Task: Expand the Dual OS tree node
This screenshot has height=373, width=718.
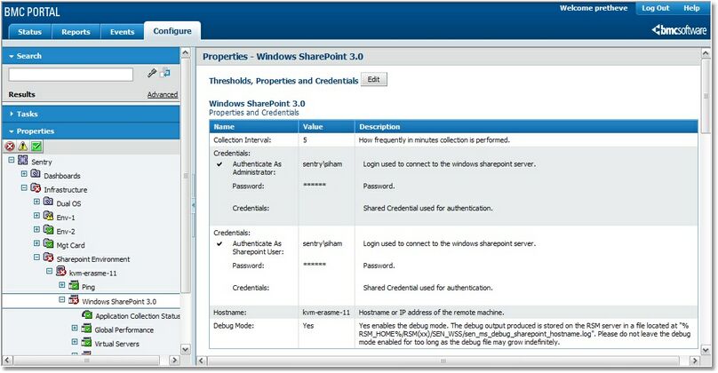Action: [37, 202]
